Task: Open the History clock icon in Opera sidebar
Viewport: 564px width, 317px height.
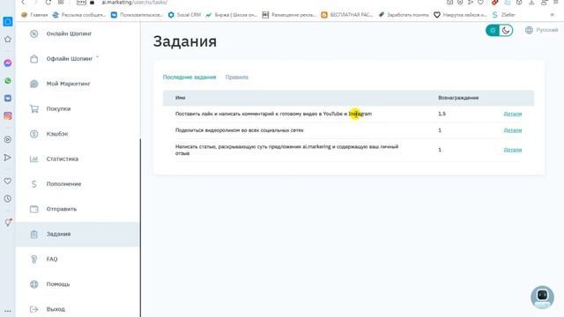Action: point(8,198)
